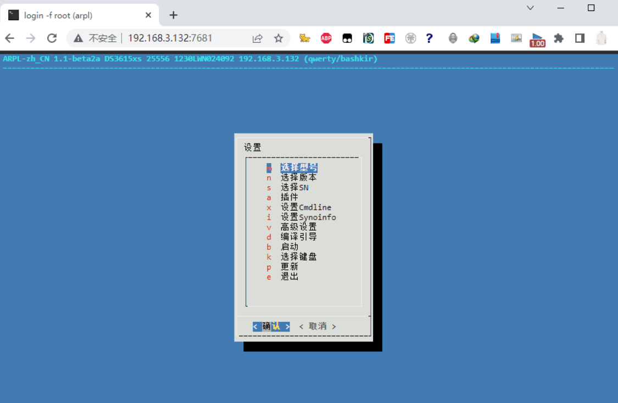The image size is (618, 403).
Task: Choose 设置Cmdline from the menu
Action: point(306,207)
